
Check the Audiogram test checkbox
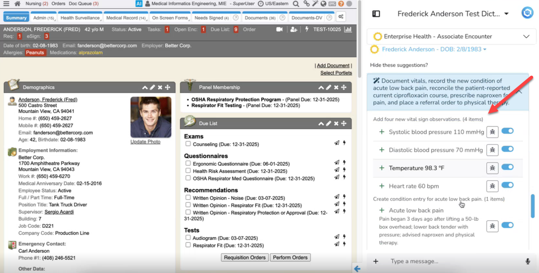click(188, 237)
